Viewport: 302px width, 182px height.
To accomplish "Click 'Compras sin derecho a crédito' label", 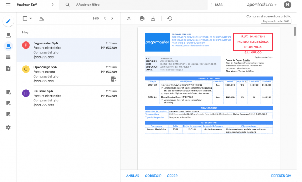I will tap(269, 16).
